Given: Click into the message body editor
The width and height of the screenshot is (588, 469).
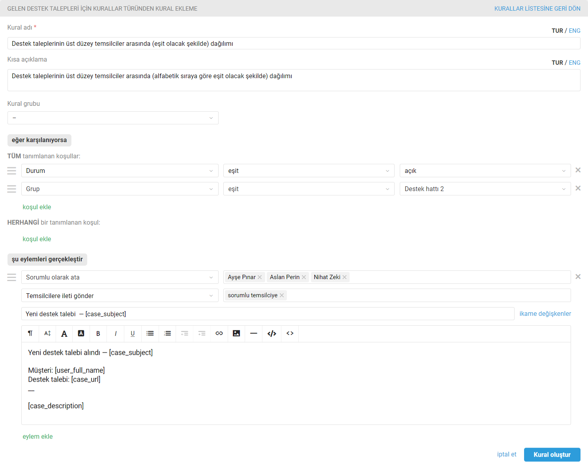Looking at the screenshot, I should 296,383.
